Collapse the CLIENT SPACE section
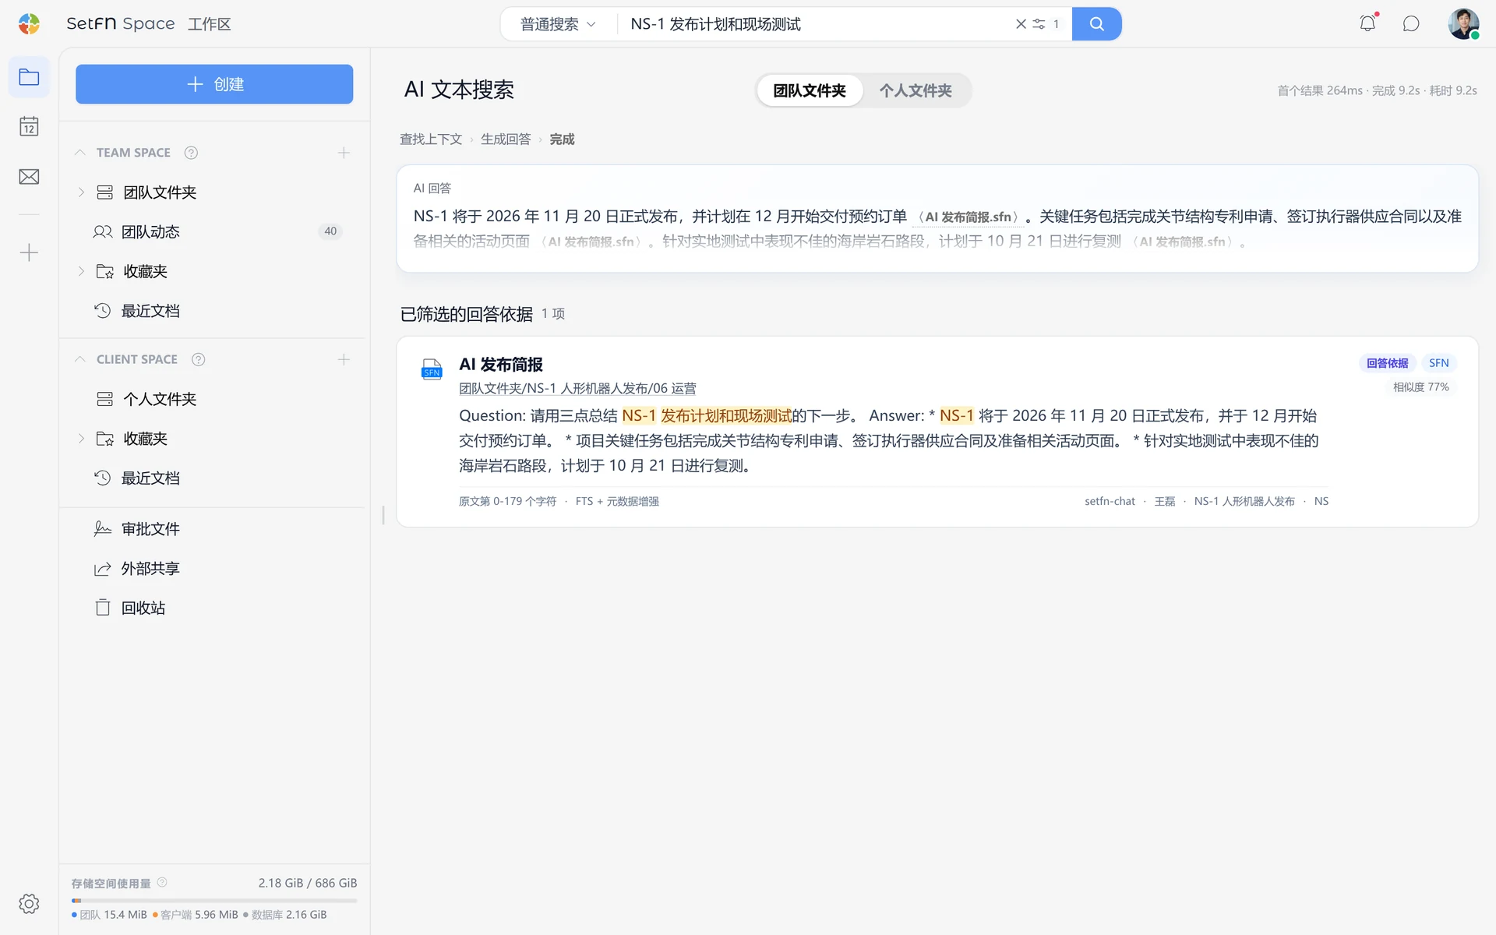The image size is (1496, 935). 79,359
